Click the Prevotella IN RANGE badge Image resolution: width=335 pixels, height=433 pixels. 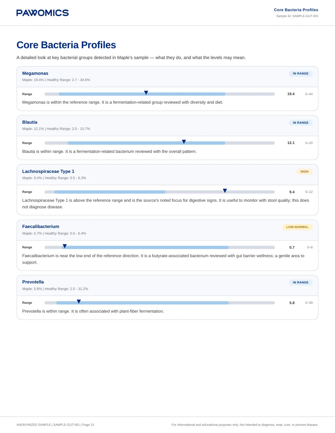[301, 282]
